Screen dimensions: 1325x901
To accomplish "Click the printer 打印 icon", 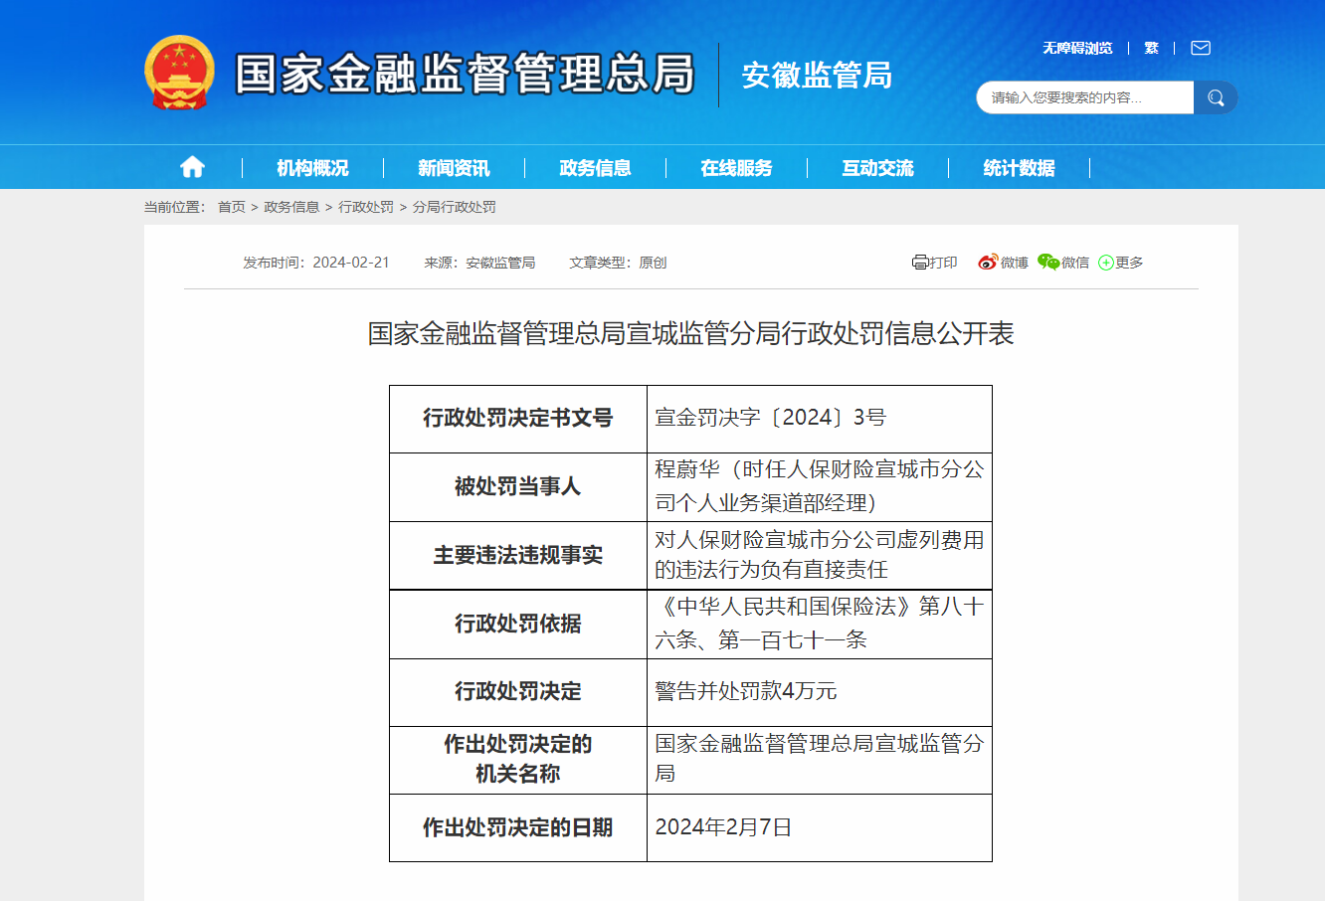I will coord(920,263).
